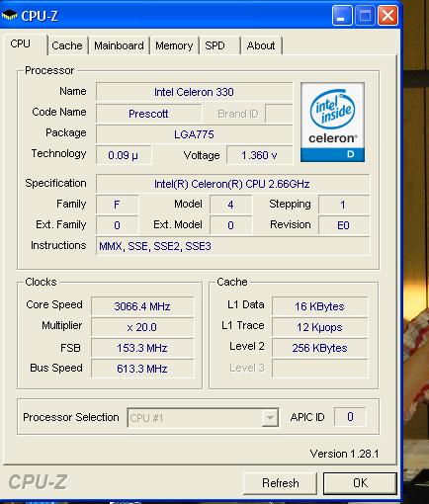The width and height of the screenshot is (429, 504).
Task: Minimize the CPU-Z window
Action: (x=342, y=16)
